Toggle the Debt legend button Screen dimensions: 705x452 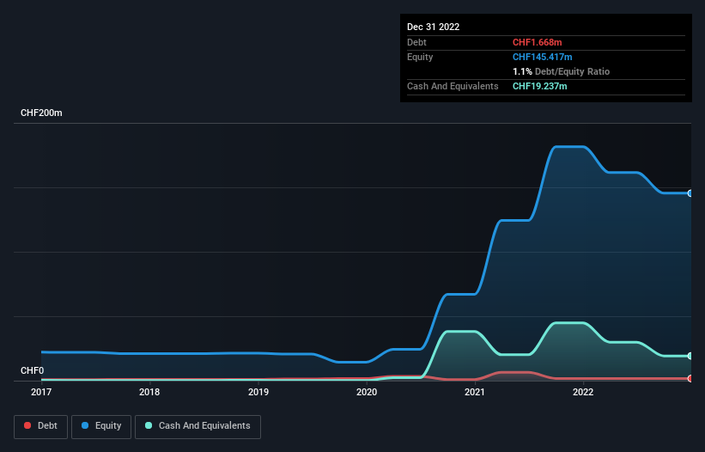coord(40,426)
